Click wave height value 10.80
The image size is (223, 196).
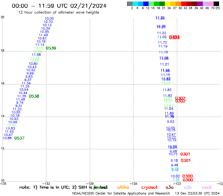(x=33, y=64)
